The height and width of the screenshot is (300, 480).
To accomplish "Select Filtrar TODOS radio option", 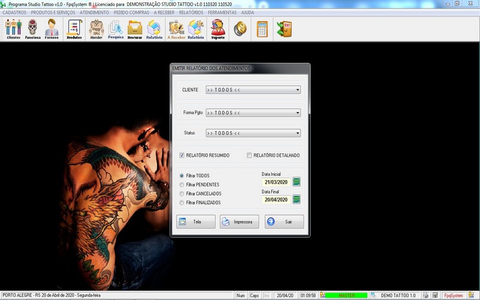I will pos(182,176).
